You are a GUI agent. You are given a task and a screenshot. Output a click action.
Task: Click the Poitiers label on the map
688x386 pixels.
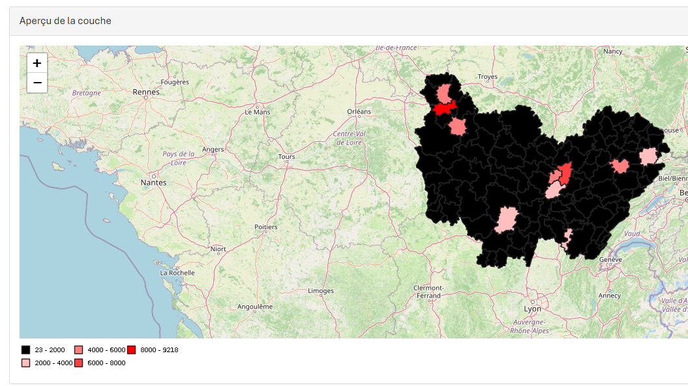click(266, 227)
